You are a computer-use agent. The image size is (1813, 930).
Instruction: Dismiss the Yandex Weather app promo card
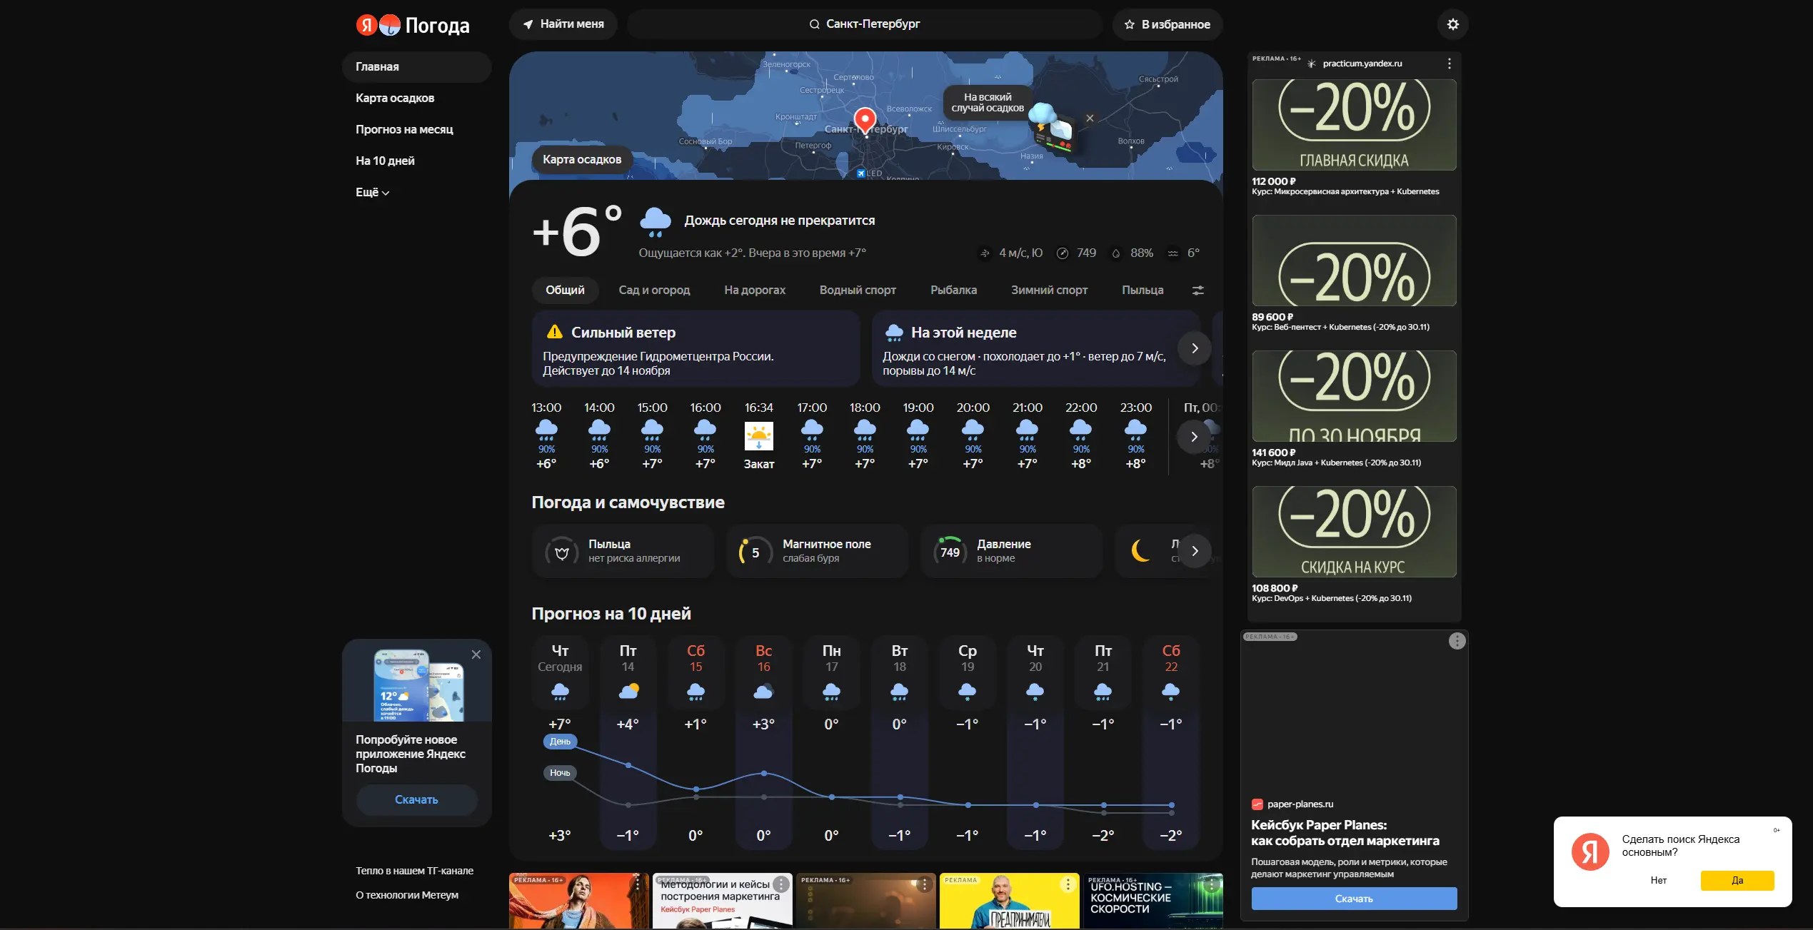[476, 654]
